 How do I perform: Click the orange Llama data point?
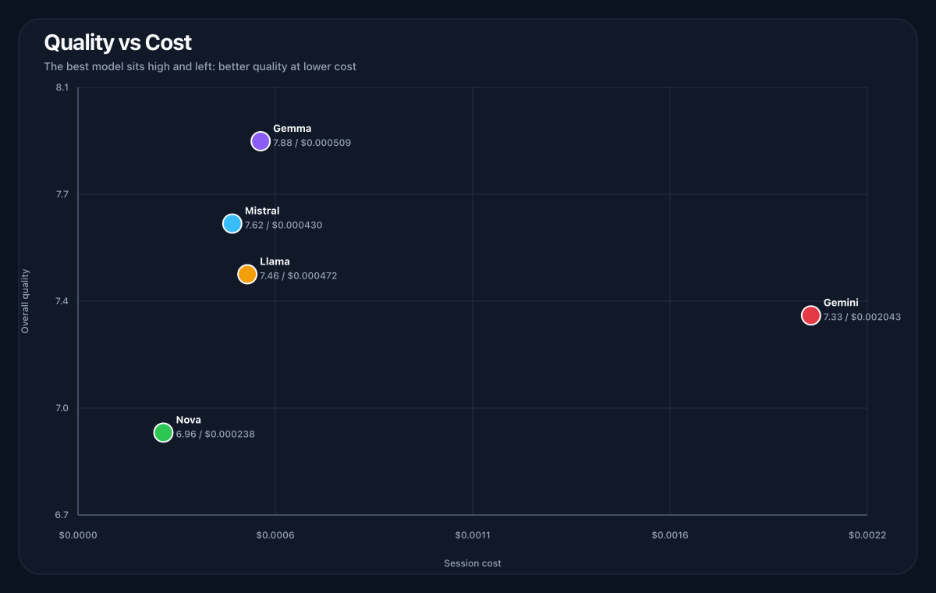pyautogui.click(x=247, y=274)
